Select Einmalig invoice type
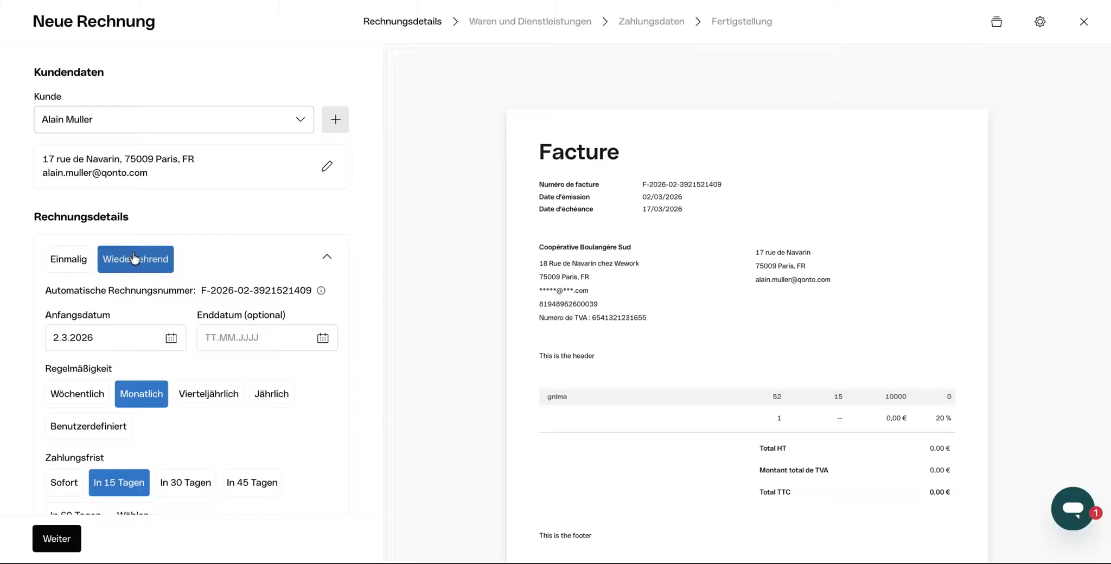The height and width of the screenshot is (564, 1111). point(68,259)
